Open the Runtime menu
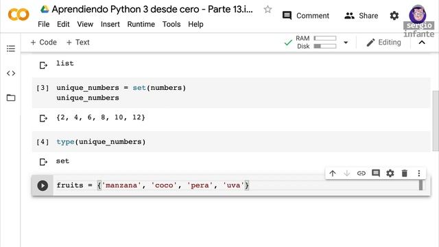Viewport: 439px width, 247px height. [141, 25]
